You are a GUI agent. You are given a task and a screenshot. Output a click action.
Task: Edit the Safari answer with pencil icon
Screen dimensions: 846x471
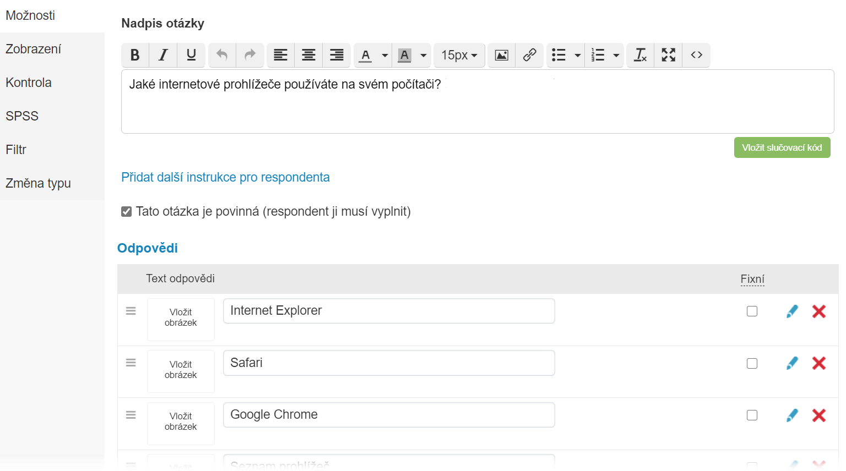tap(792, 363)
